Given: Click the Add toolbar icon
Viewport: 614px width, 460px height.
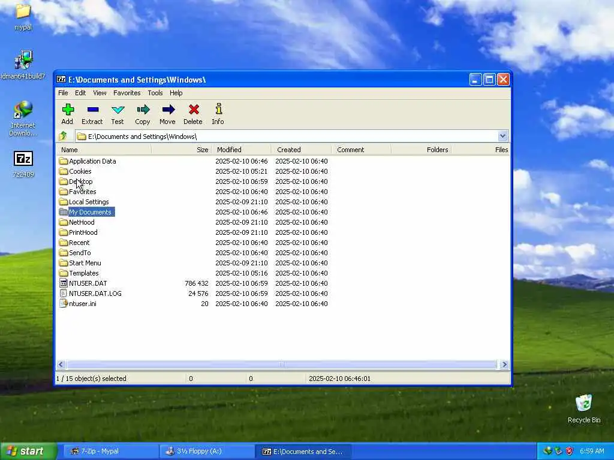Looking at the screenshot, I should (x=68, y=110).
